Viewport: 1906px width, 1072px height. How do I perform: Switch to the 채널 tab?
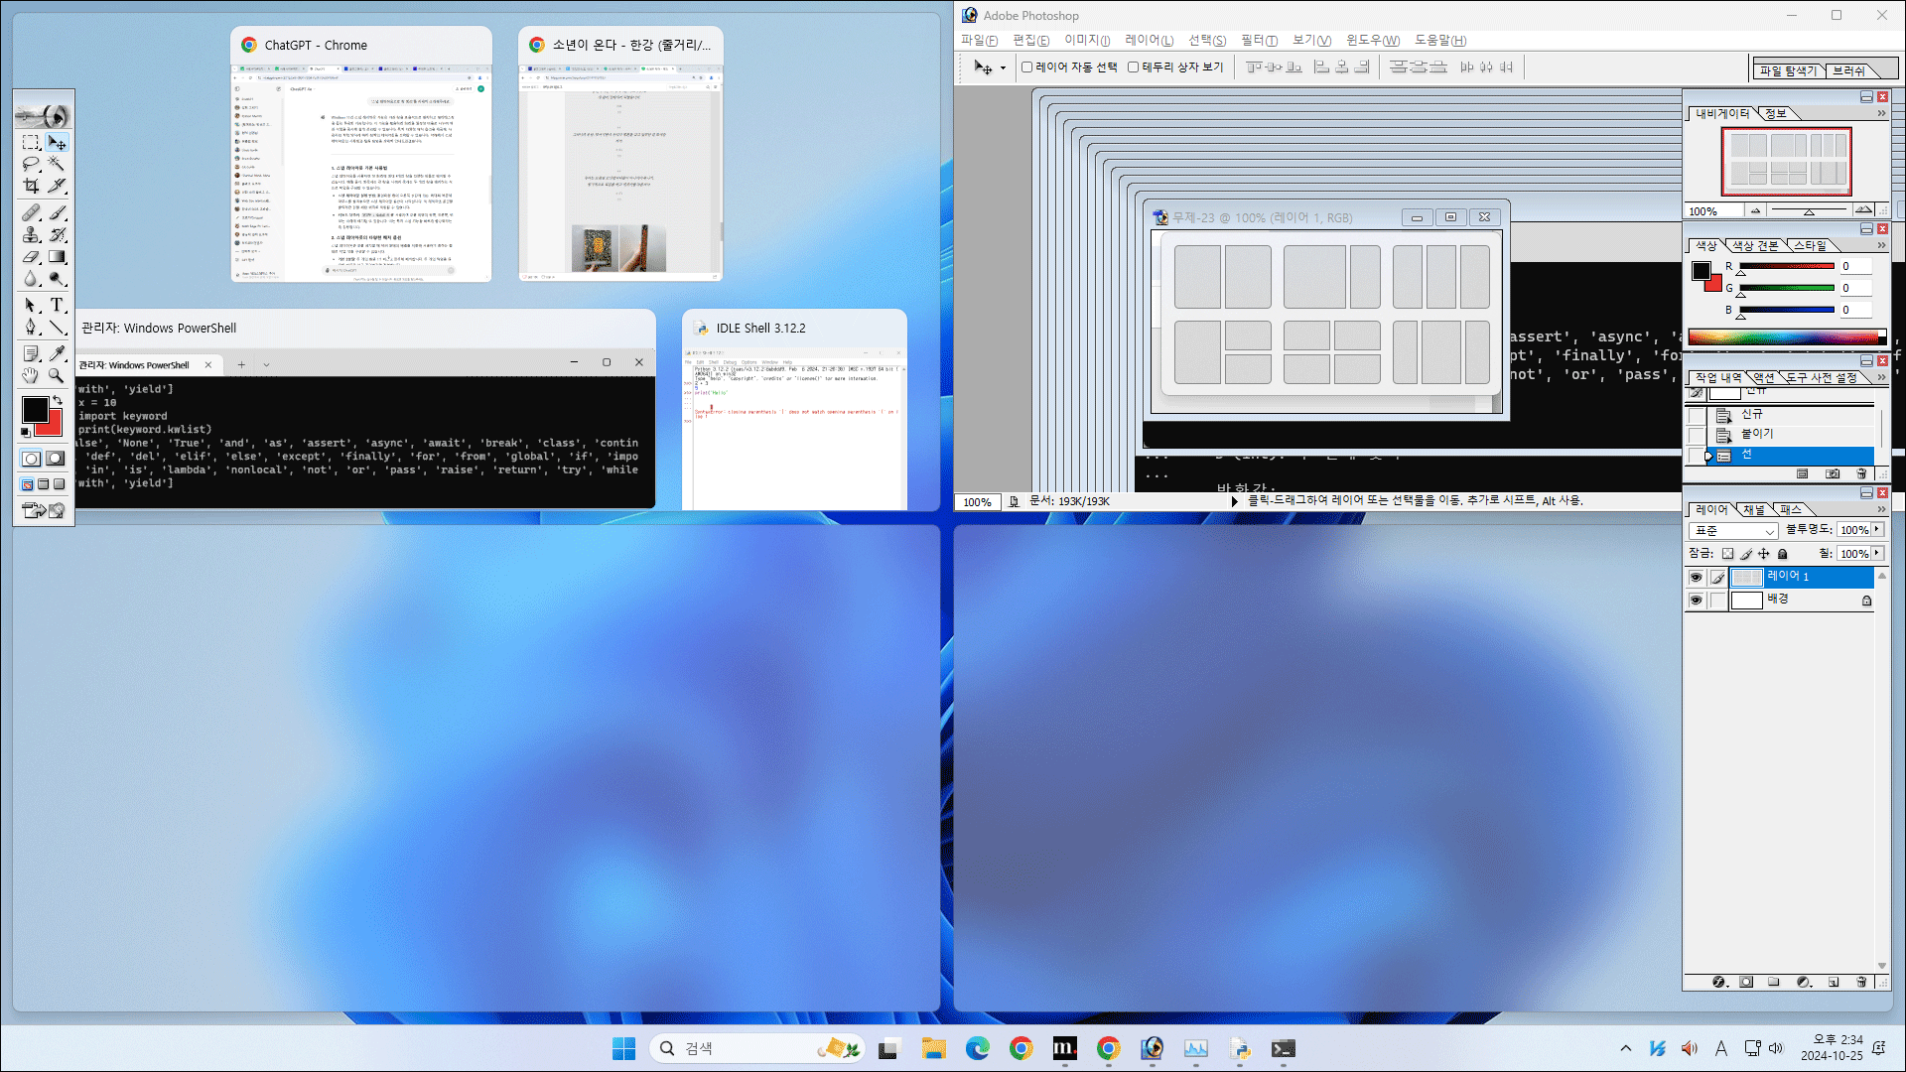tap(1754, 509)
